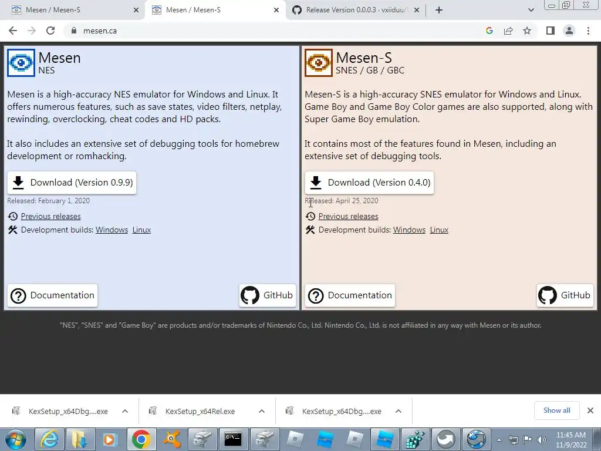This screenshot has width=601, height=451.
Task: Open volume control in system tray
Action: 542,440
